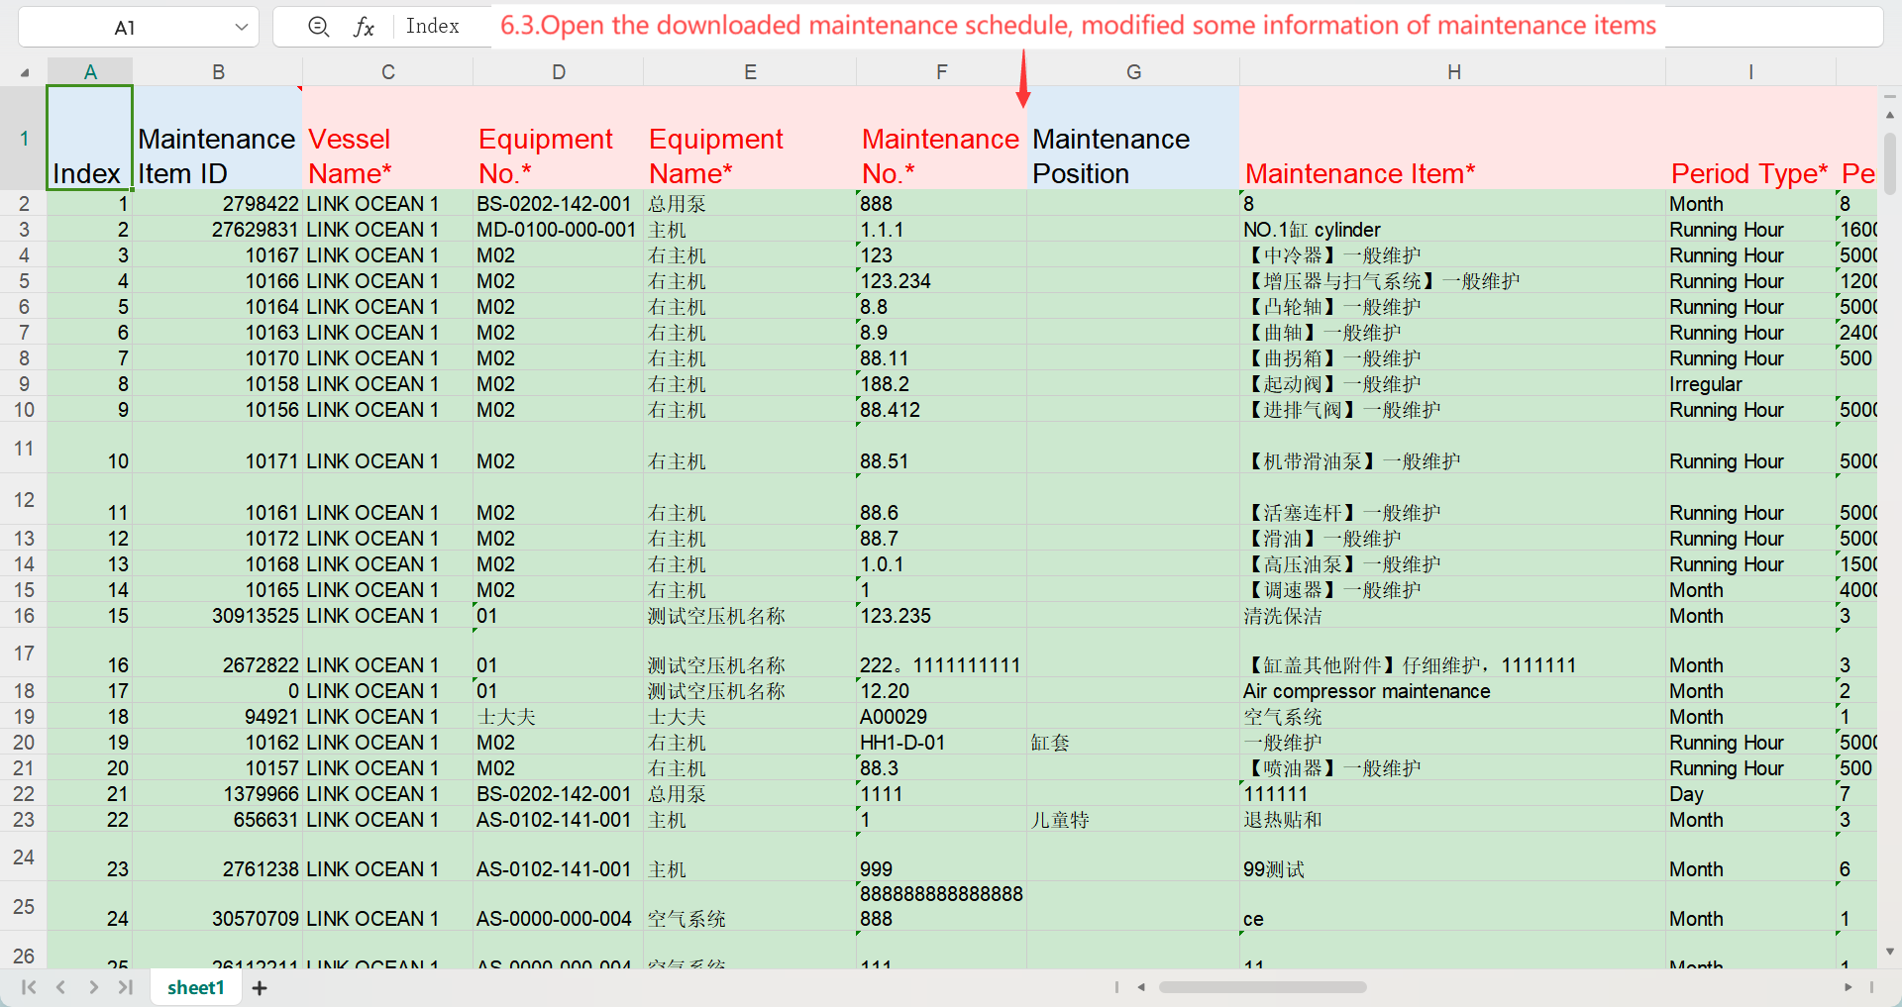Click the Maintenance Item ID header cell
The width and height of the screenshot is (1902, 1007).
(218, 138)
